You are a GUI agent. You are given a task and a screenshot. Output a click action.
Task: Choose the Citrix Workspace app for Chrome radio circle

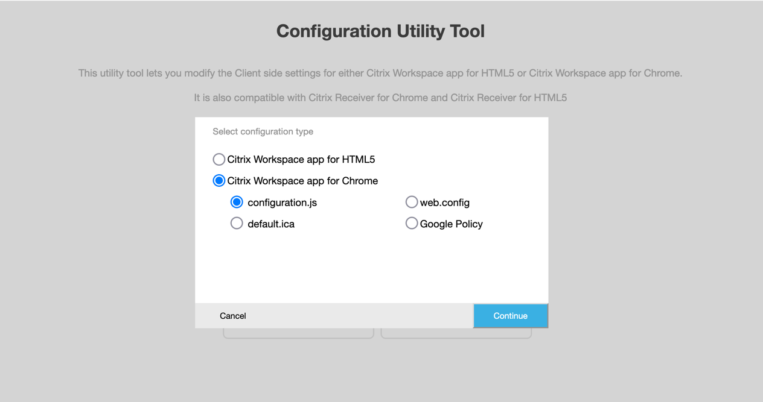pyautogui.click(x=219, y=181)
